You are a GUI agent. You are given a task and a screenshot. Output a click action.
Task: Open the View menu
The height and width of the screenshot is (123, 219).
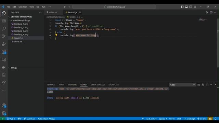click(32, 7)
